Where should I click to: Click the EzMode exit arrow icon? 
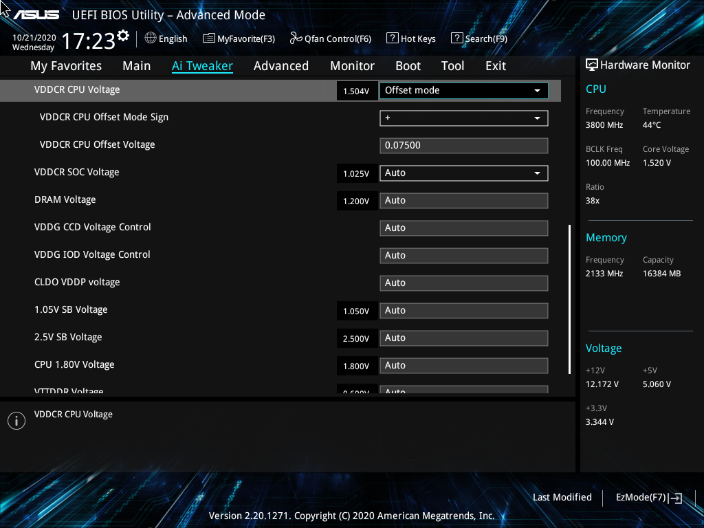point(676,498)
